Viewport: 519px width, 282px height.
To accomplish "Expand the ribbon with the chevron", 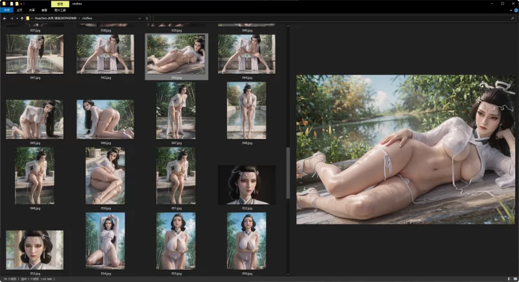I will pos(511,10).
